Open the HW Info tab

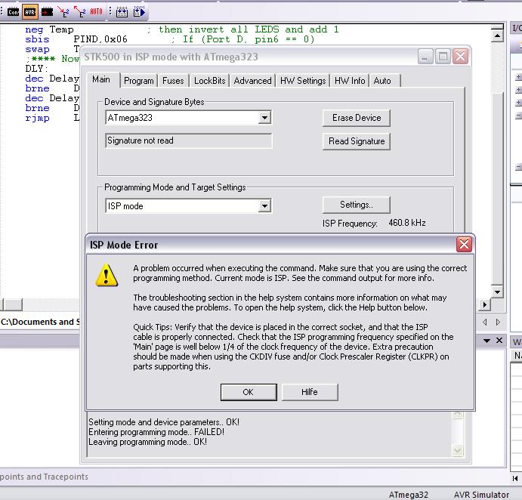(350, 81)
